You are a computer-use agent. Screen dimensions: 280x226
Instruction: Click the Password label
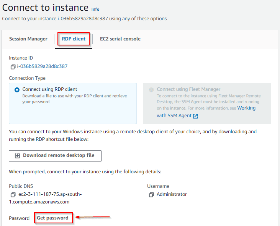pos(19,218)
